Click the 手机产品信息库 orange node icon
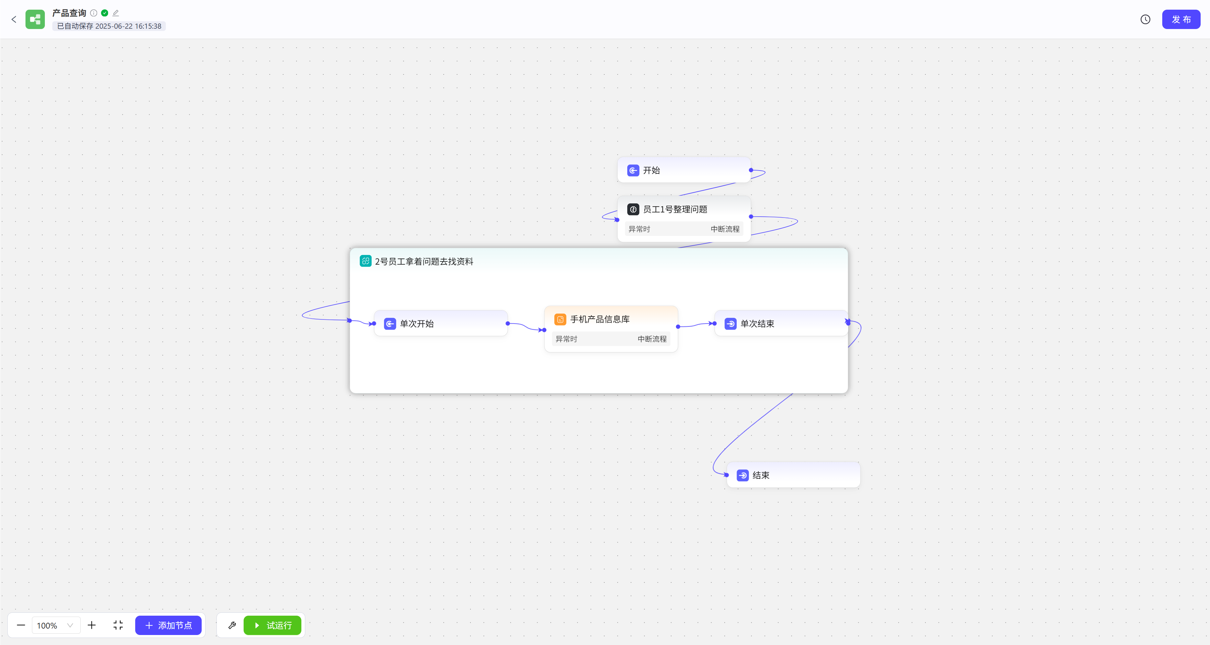This screenshot has width=1210, height=645. [560, 319]
